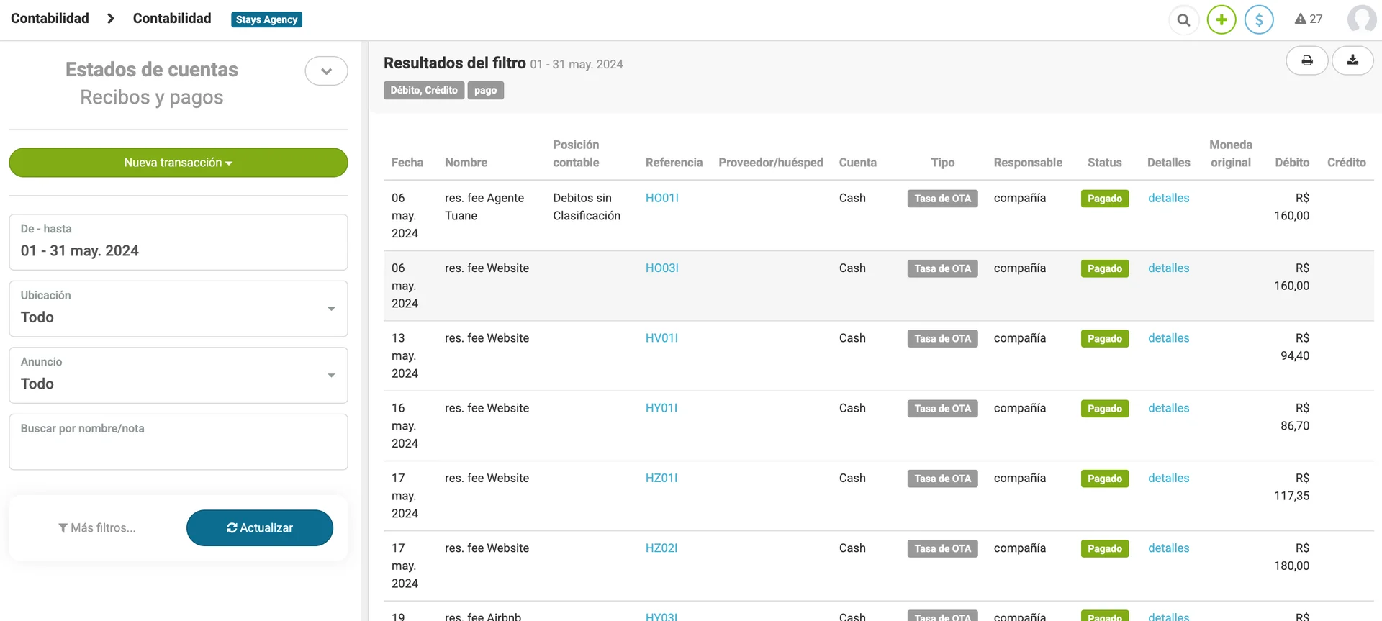The height and width of the screenshot is (621, 1382).
Task: Click the search magnifier icon
Action: (x=1183, y=20)
